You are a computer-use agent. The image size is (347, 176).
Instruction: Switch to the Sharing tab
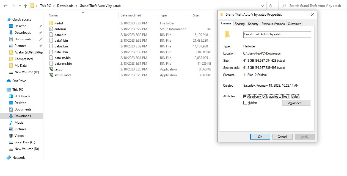click(x=239, y=24)
